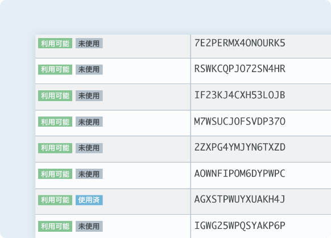Click the 利用可能 badge beside IGWG25WPQSYAKP6P
This screenshot has width=331, height=238.
(x=55, y=226)
